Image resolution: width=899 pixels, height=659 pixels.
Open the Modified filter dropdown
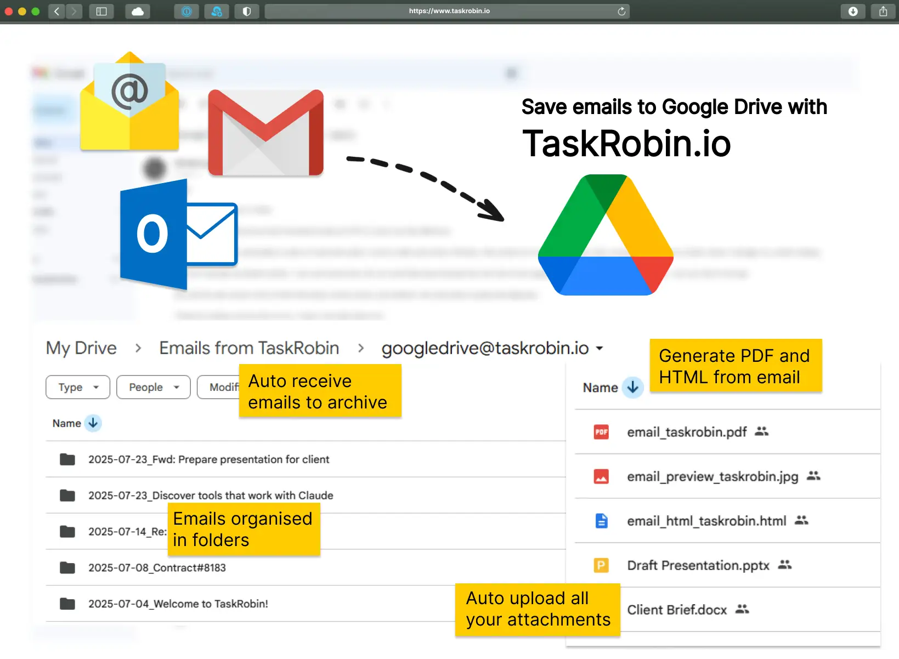point(218,387)
